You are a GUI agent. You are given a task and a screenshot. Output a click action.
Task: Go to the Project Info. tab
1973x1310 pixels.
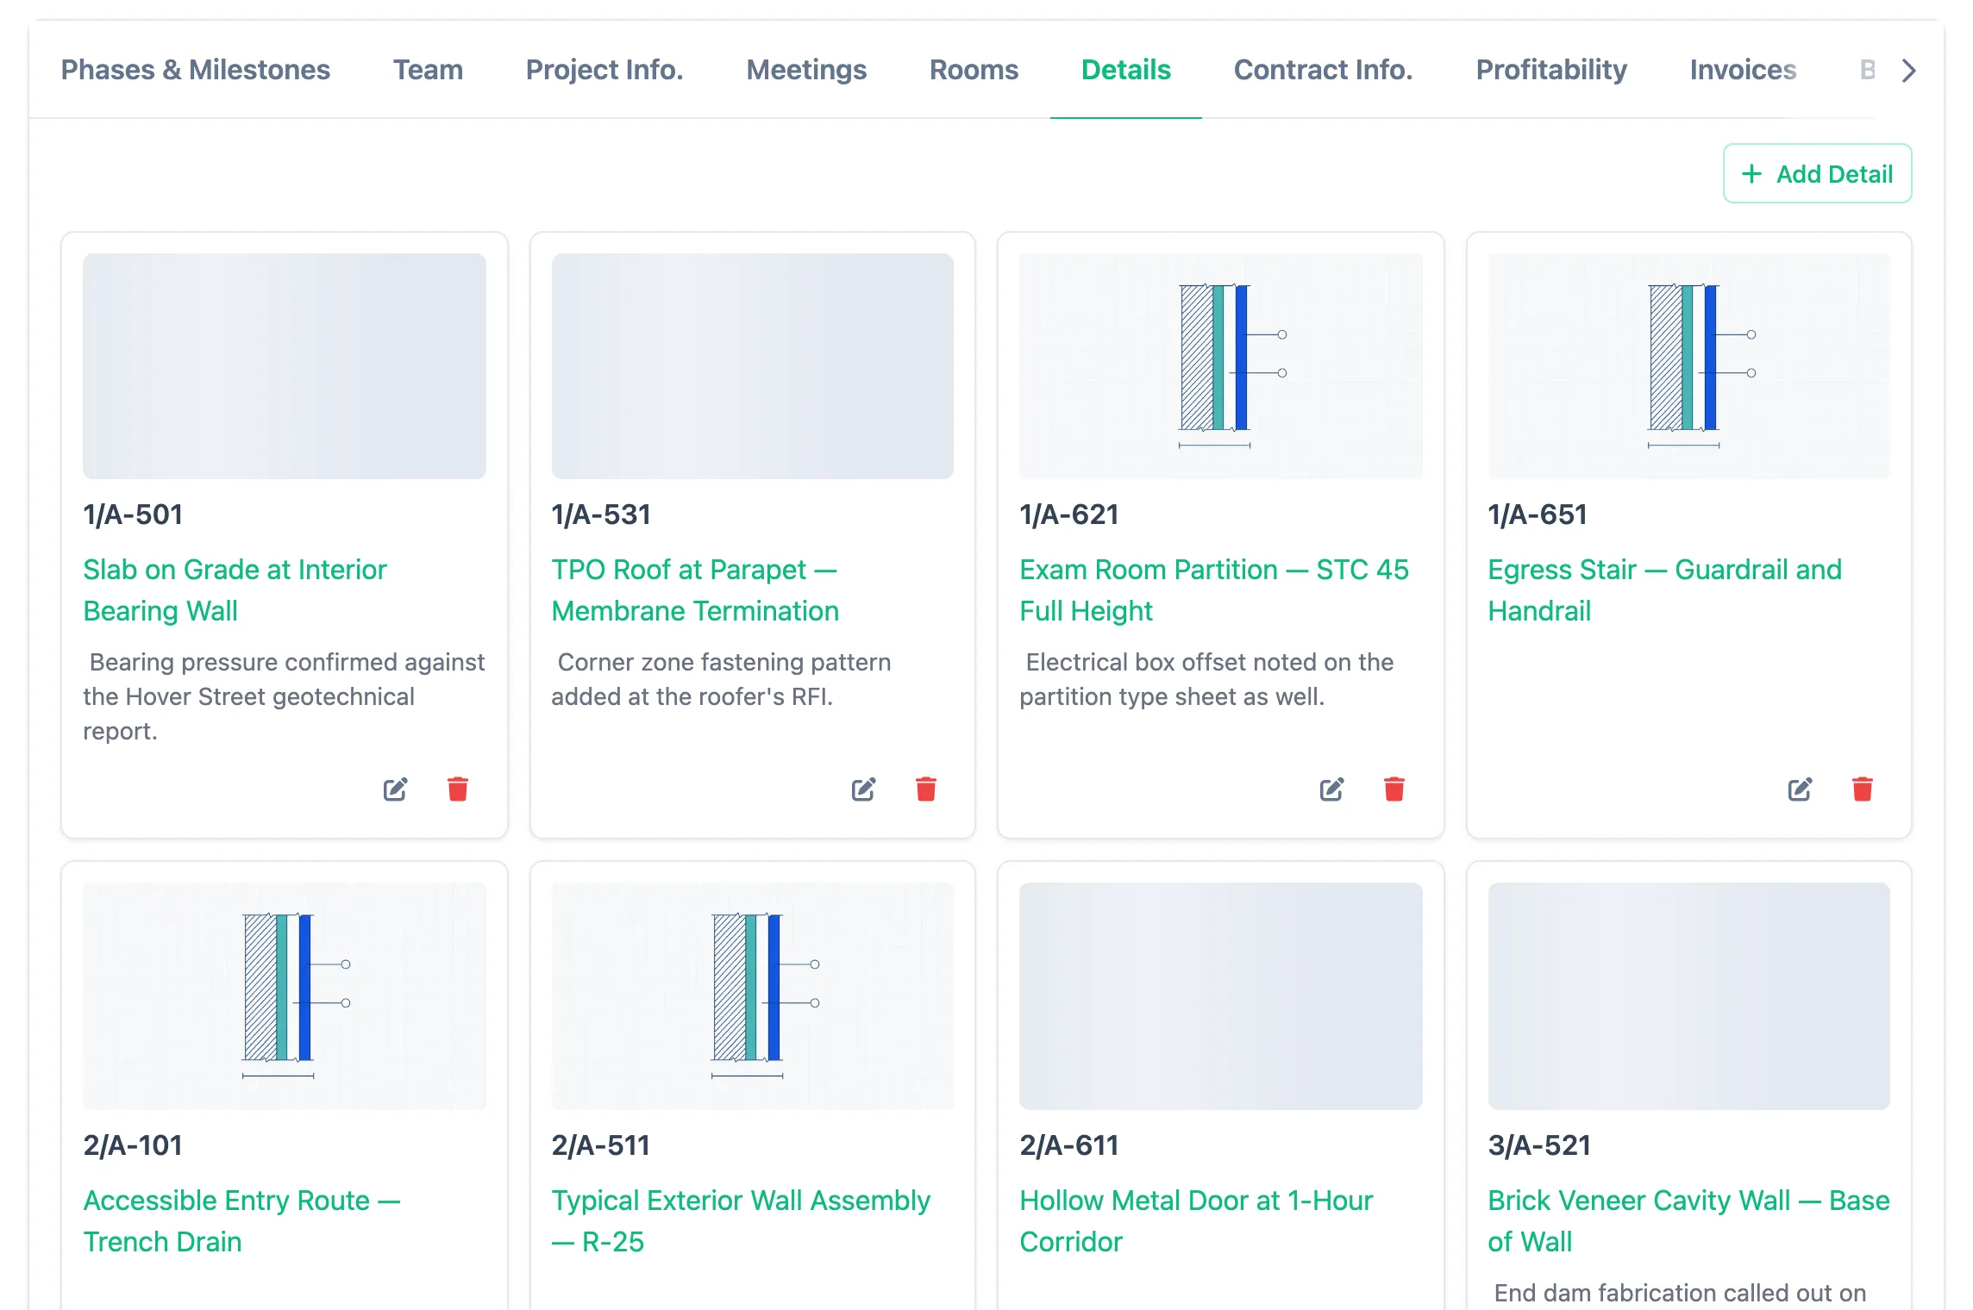(x=604, y=70)
